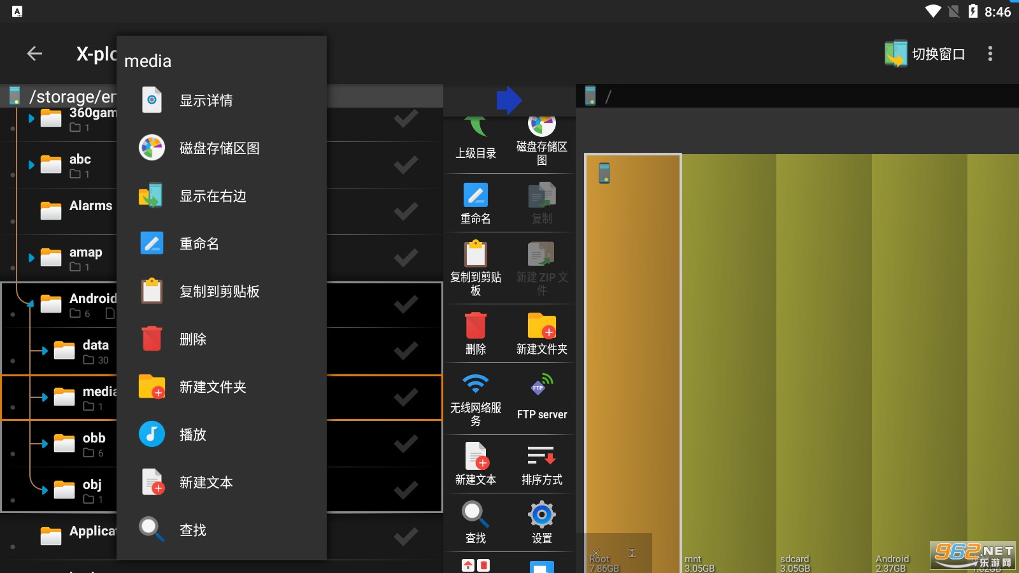Viewport: 1019px width, 573px height.
Task: Click the 查找 magnifier toolbar icon
Action: click(476, 523)
